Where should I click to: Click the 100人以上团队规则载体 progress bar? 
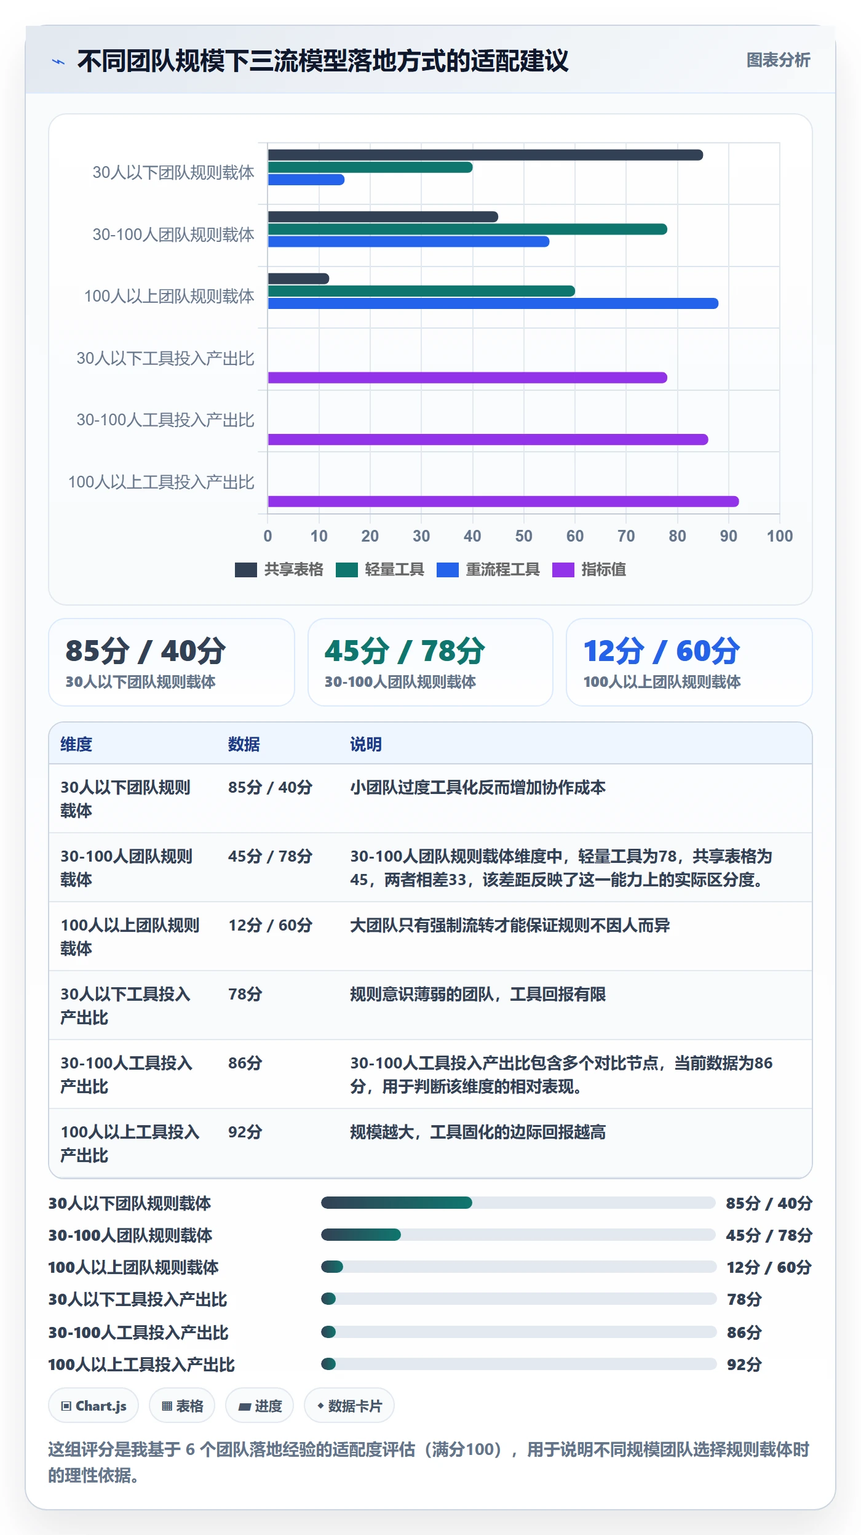coord(518,1267)
